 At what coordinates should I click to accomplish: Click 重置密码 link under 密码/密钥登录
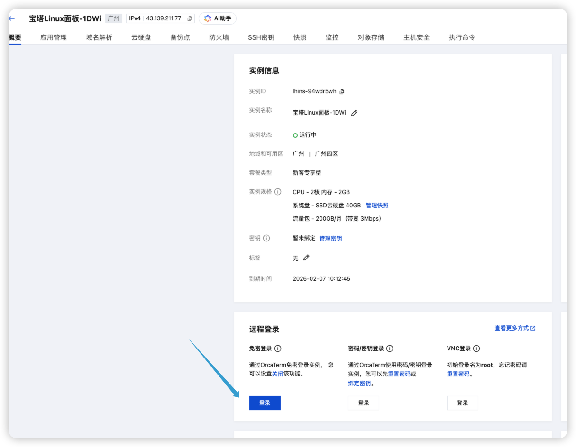pos(399,374)
